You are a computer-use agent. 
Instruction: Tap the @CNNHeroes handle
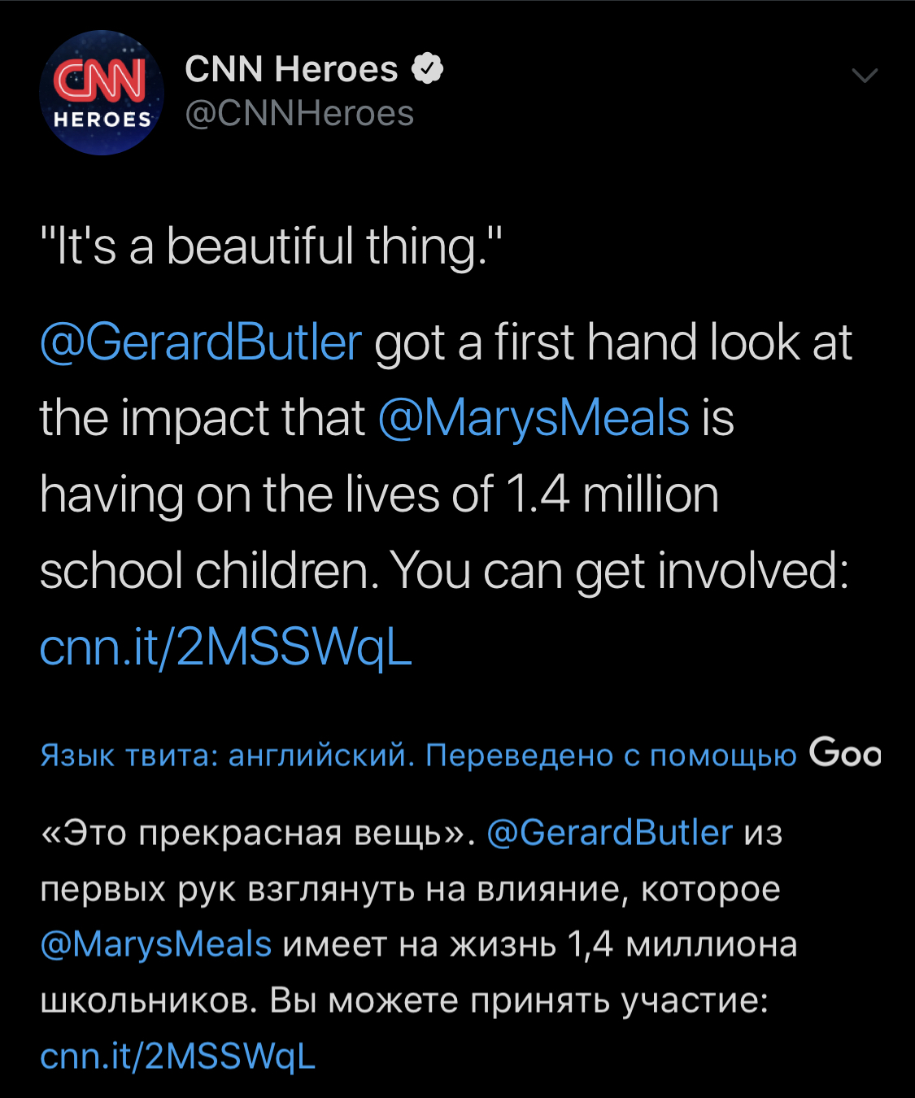299,114
